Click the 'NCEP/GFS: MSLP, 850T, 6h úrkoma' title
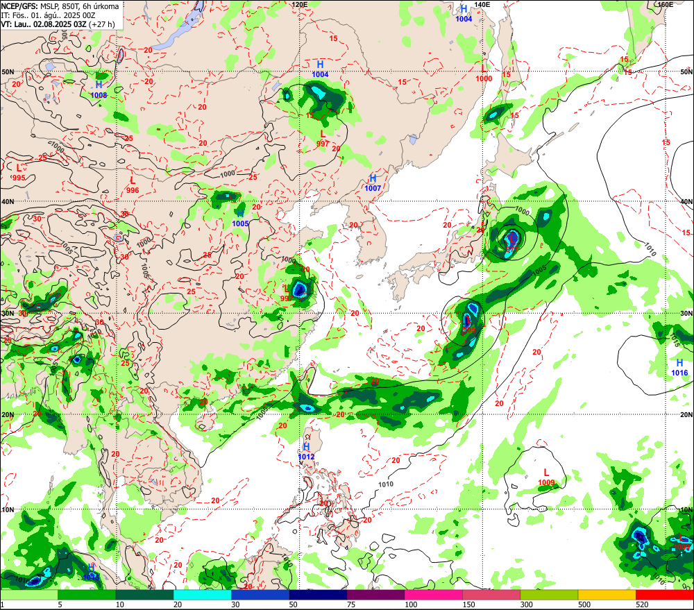The width and height of the screenshot is (694, 610). pos(60,6)
